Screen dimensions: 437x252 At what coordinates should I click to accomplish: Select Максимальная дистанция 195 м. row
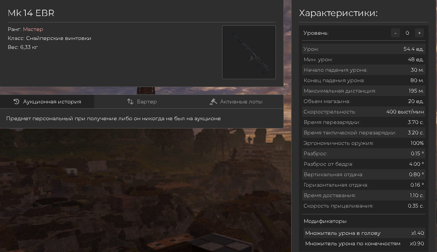tap(363, 91)
